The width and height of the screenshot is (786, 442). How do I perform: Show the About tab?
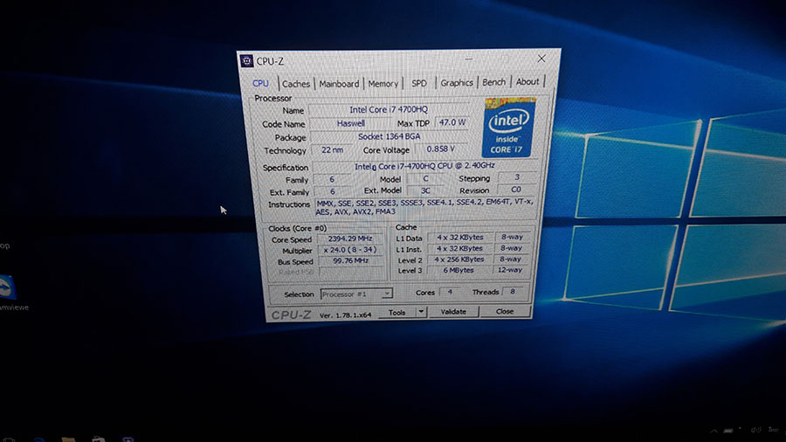point(527,82)
